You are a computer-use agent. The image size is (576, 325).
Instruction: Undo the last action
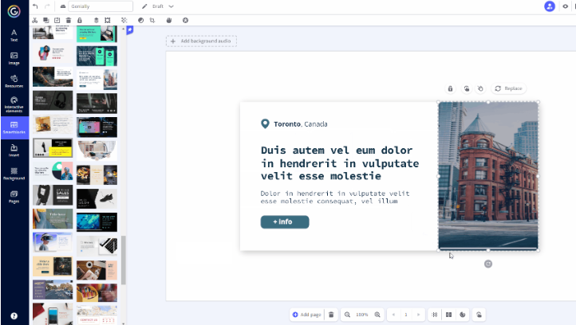tap(35, 6)
